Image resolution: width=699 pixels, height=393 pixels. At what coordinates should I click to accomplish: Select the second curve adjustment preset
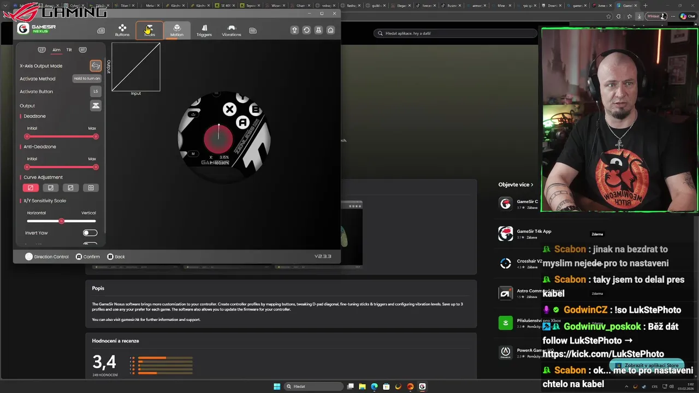[x=51, y=188]
